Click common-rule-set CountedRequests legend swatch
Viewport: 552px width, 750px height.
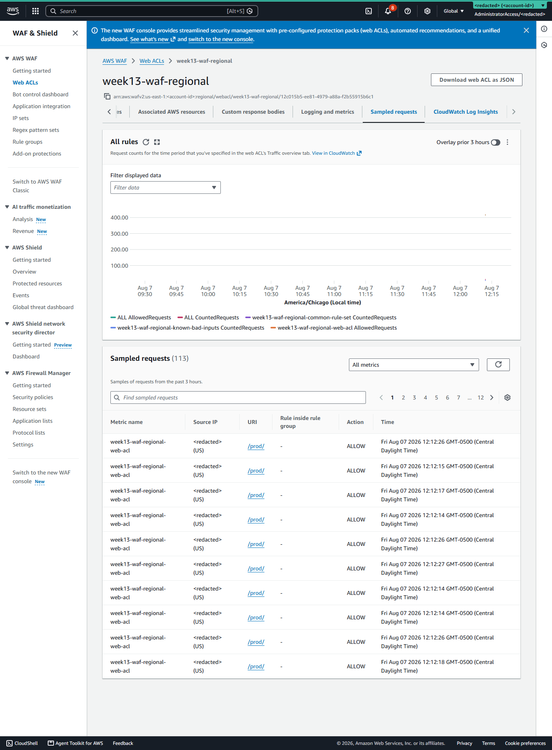248,317
